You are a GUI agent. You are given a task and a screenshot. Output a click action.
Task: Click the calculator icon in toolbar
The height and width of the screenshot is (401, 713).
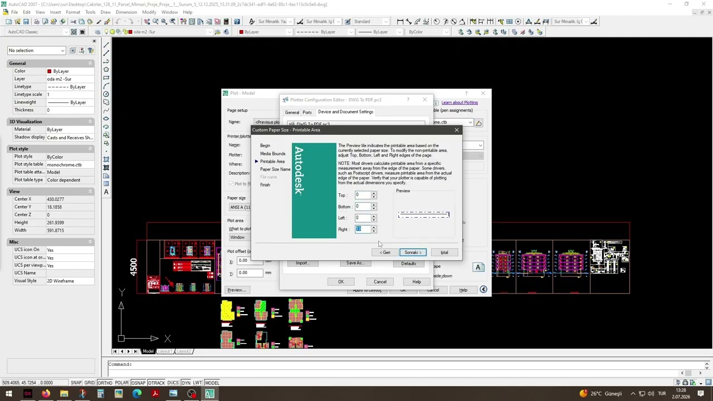226,22
